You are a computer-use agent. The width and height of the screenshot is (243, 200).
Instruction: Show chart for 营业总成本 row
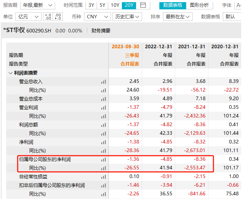point(104,99)
